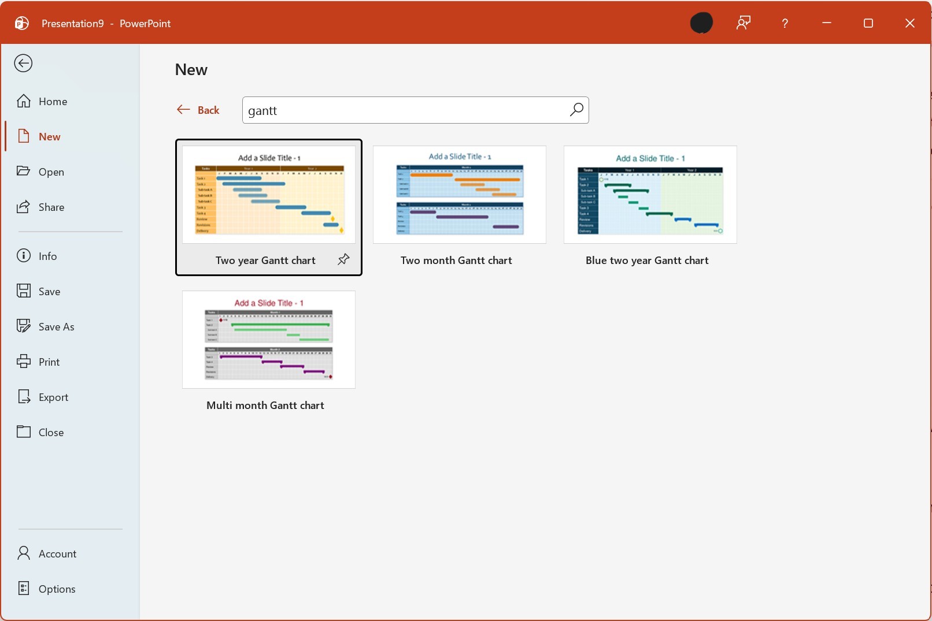
Task: Click the "Two month Gantt chart" caption
Action: click(x=456, y=261)
